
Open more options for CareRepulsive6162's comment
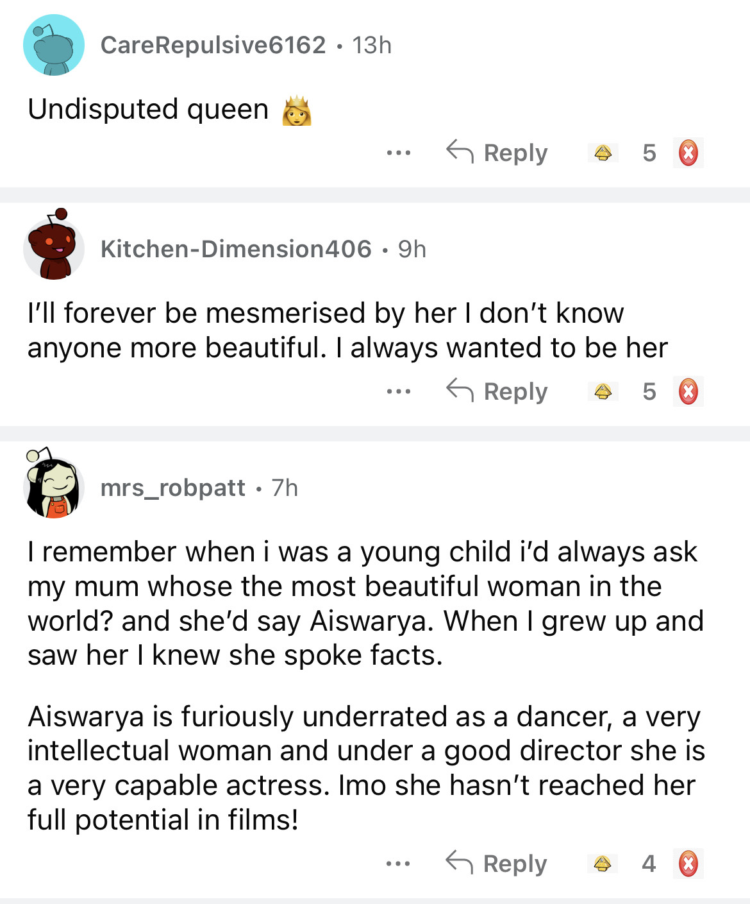pyautogui.click(x=398, y=153)
